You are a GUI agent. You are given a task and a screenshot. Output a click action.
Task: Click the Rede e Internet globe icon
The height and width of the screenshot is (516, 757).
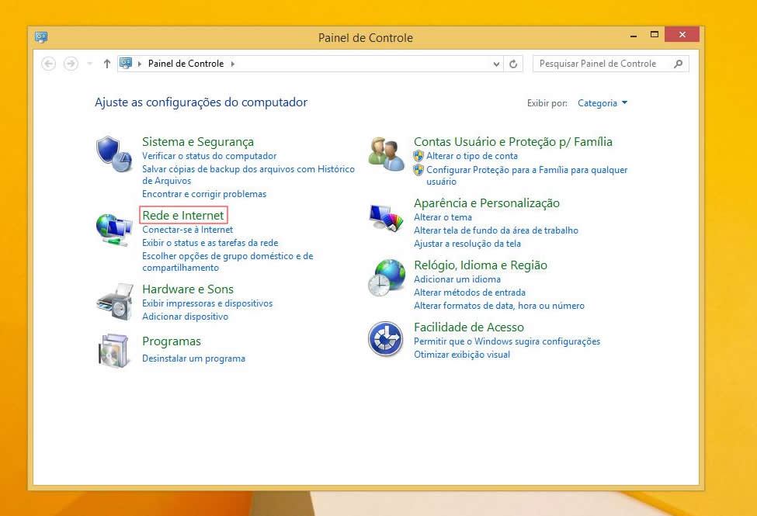[x=114, y=230]
